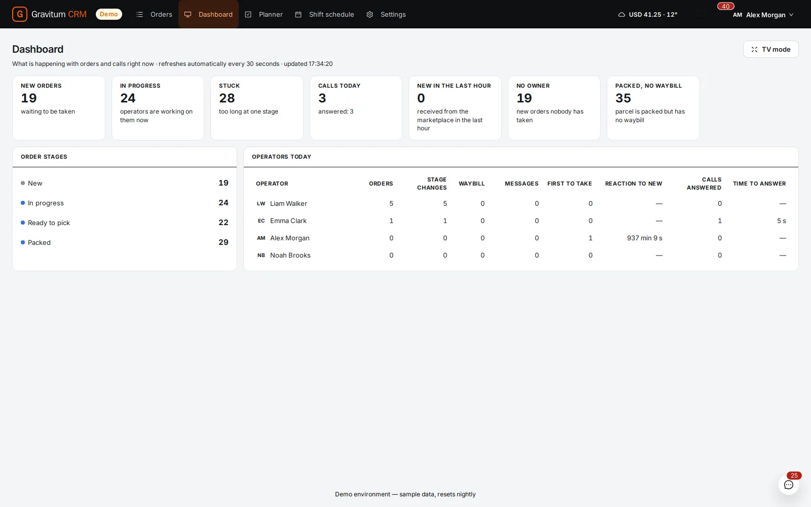Switch to TV mode
Viewport: 811px width, 507px height.
tap(770, 49)
